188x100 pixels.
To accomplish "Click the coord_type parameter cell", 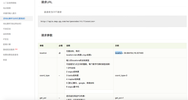I will click(x=48, y=76).
